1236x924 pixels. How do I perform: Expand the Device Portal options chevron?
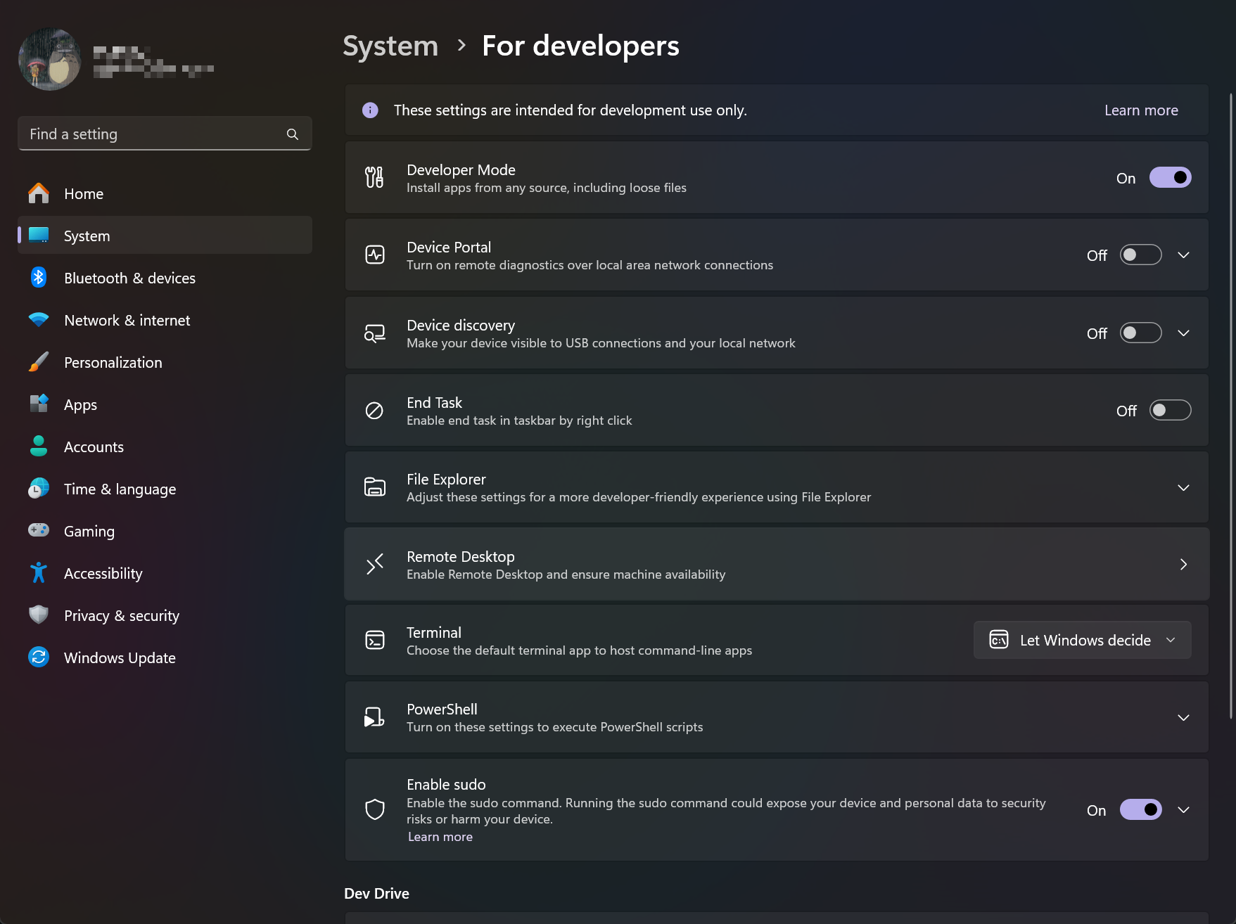1184,255
